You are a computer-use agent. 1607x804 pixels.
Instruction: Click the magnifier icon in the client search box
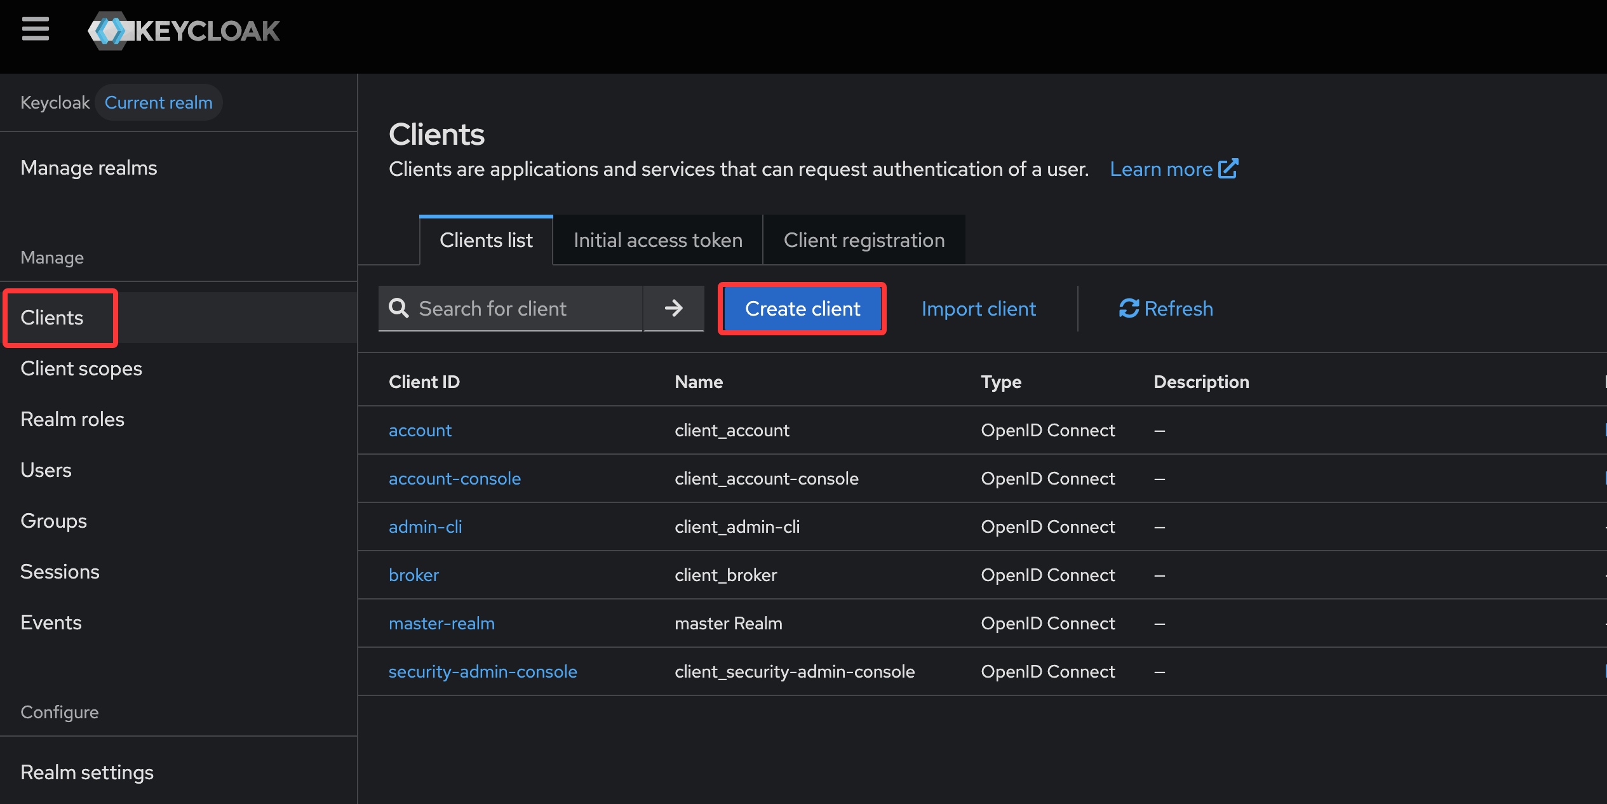coord(399,309)
